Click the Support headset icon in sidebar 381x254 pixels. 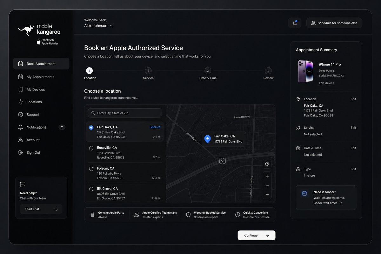[x=21, y=115]
